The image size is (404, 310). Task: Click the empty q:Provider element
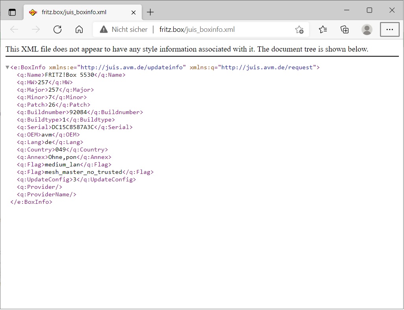point(39,187)
